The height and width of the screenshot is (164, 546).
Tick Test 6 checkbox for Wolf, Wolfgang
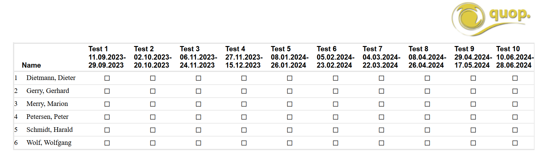click(336, 143)
